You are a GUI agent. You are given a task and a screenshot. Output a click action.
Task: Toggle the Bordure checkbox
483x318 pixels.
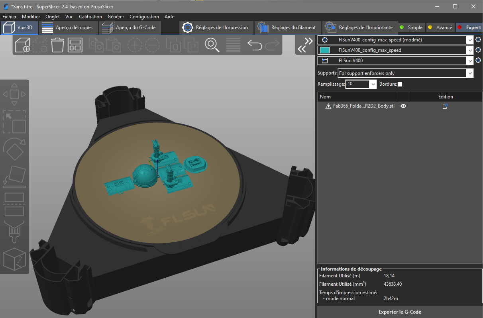coord(400,84)
